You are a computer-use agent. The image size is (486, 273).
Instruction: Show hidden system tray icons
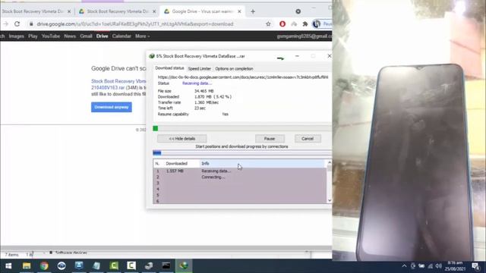coord(404,266)
